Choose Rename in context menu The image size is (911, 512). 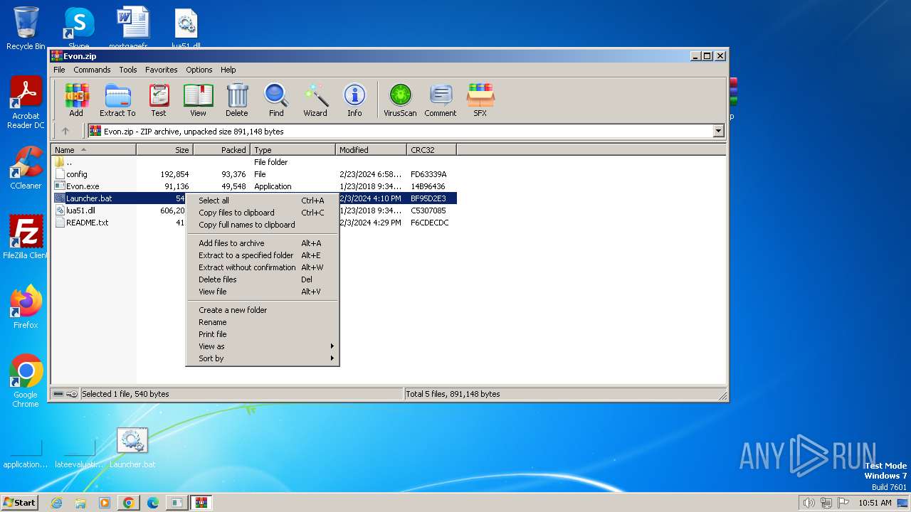coord(262,322)
